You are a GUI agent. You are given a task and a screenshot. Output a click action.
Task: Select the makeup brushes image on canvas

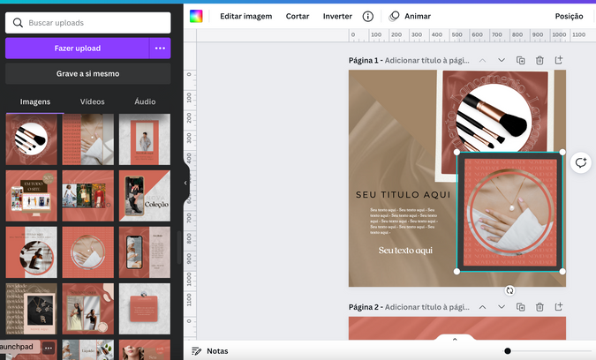494,114
